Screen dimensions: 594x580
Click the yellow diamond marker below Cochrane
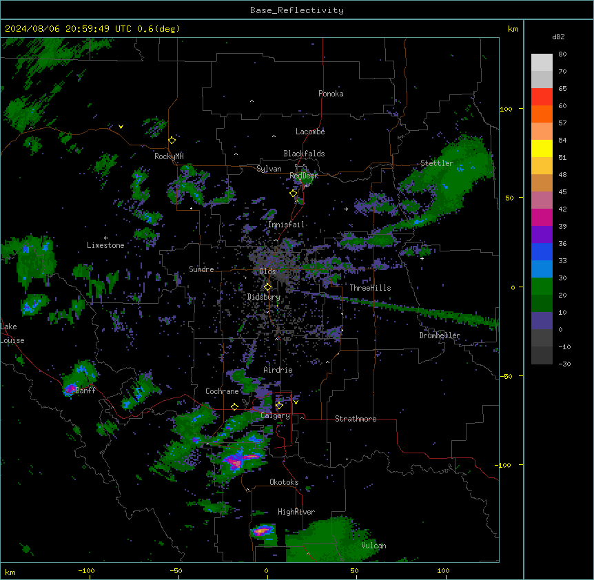tap(234, 406)
